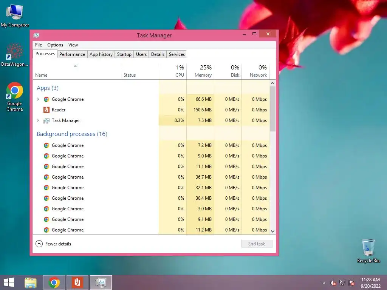Screen dimensions: 387x290
Task: Switch to the Startup tab
Action: click(x=124, y=54)
